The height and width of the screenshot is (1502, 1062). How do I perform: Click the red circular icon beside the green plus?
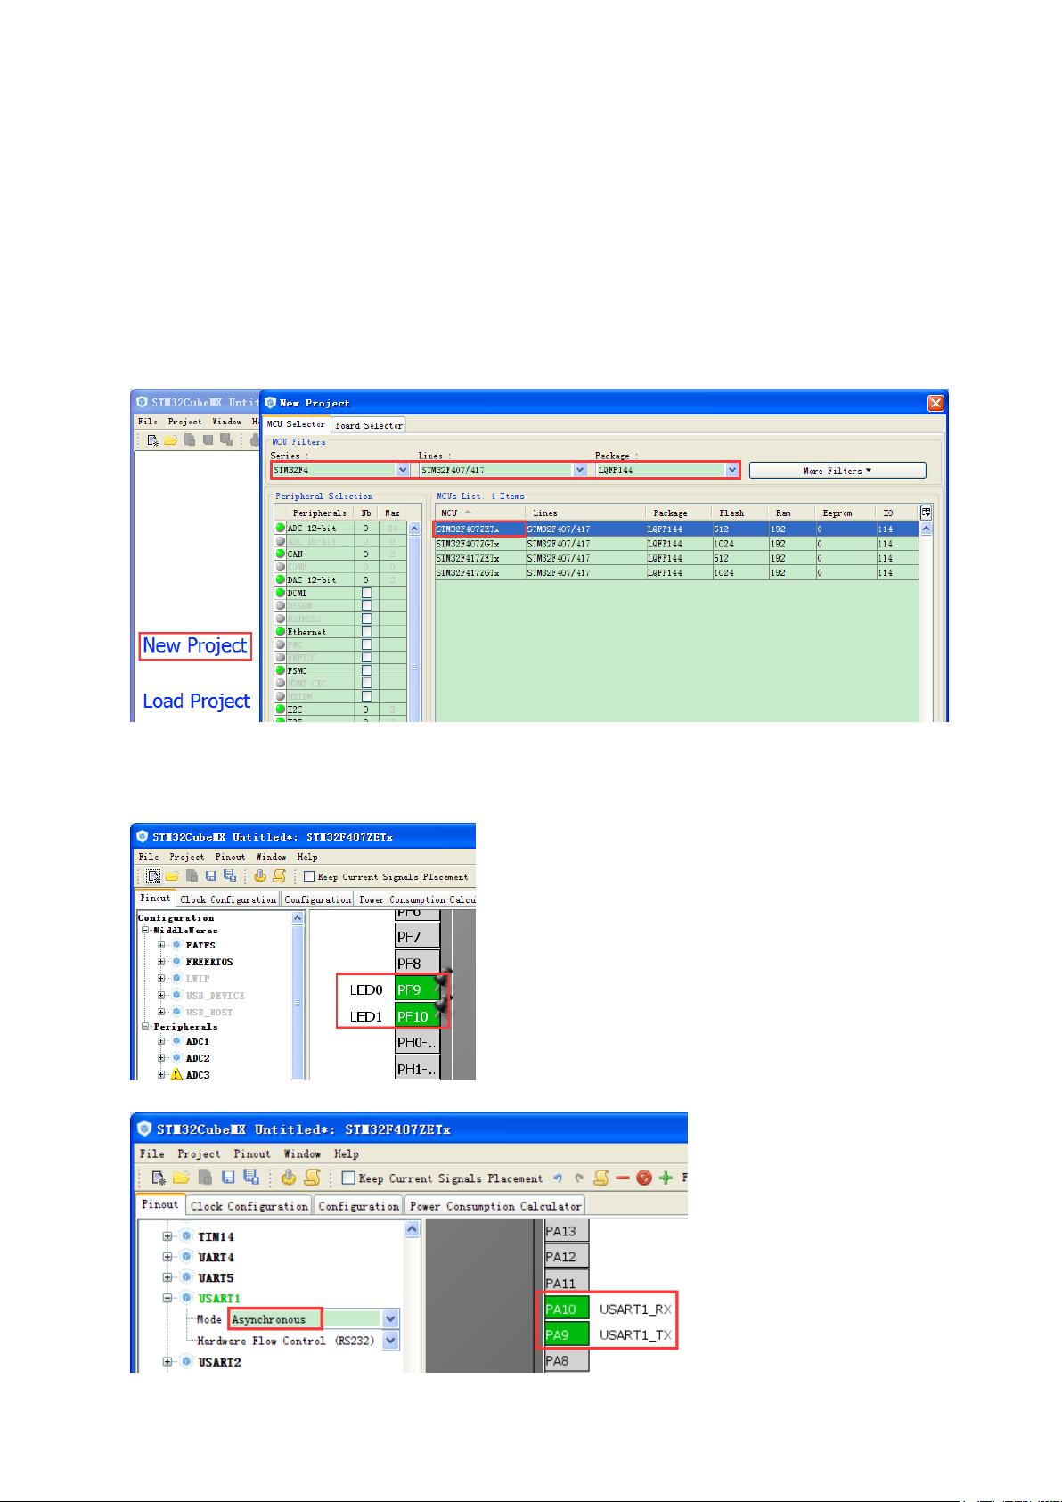643,1178
